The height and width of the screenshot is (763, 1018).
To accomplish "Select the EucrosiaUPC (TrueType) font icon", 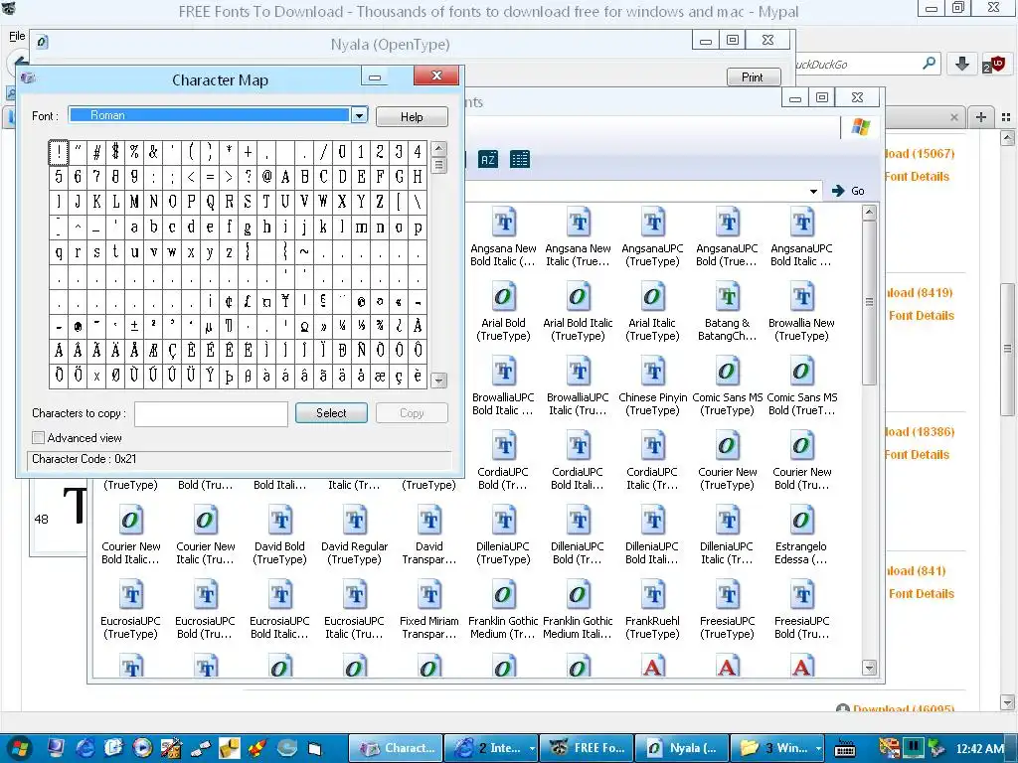I will pos(130,596).
